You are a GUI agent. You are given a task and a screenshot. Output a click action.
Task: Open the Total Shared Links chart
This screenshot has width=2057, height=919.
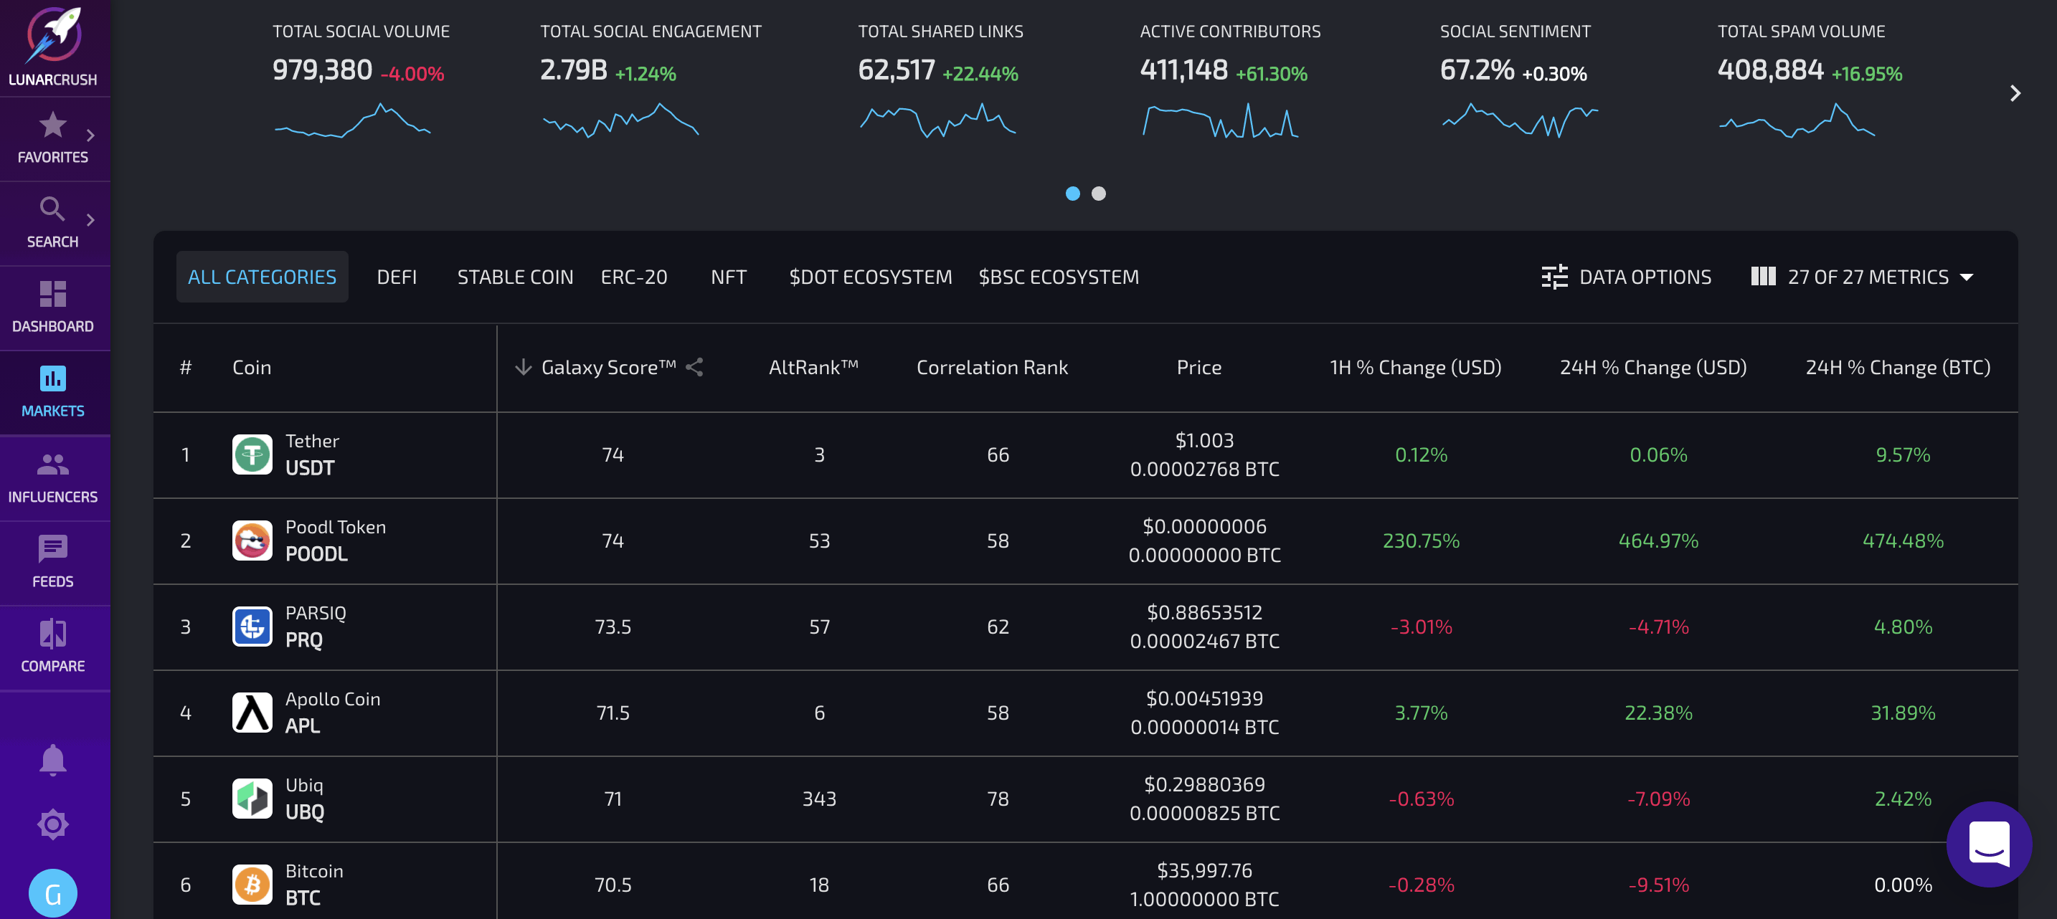point(937,120)
